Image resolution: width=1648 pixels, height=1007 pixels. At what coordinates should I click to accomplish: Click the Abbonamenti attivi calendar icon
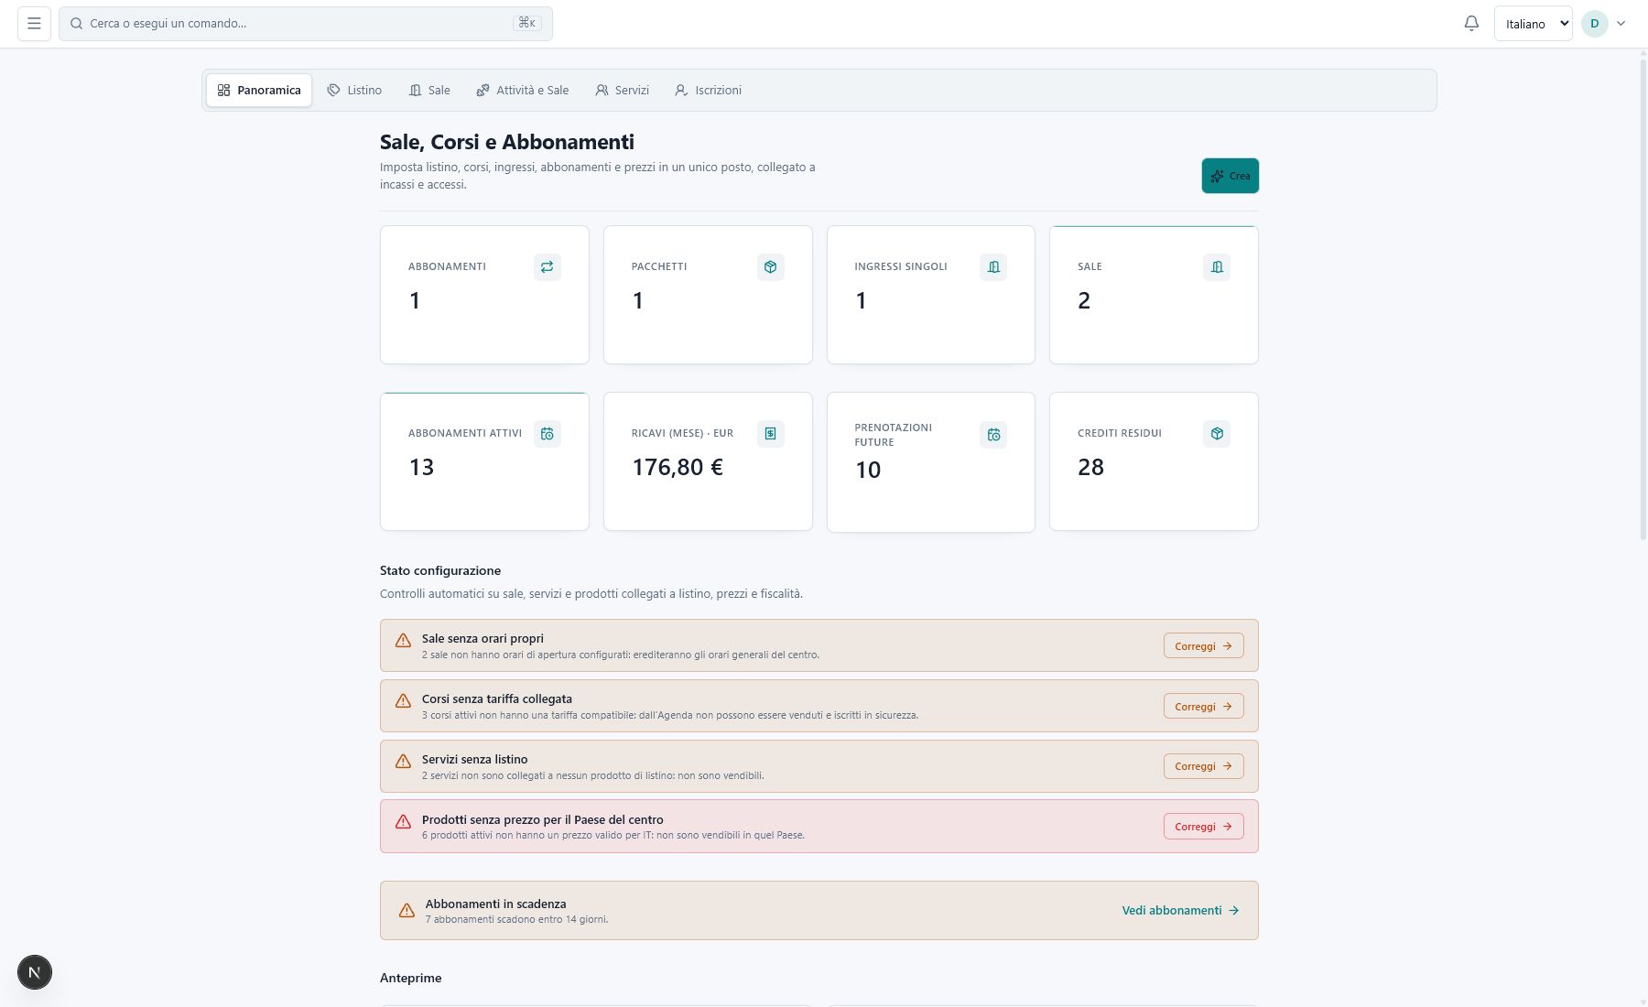547,434
